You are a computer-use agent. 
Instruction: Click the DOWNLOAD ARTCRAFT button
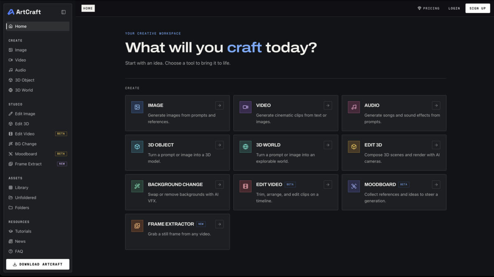(x=38, y=264)
